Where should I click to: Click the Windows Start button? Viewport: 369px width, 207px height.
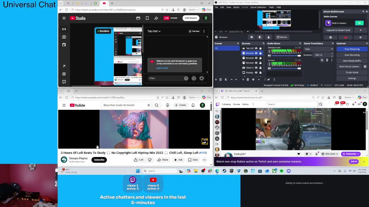tap(138, 171)
